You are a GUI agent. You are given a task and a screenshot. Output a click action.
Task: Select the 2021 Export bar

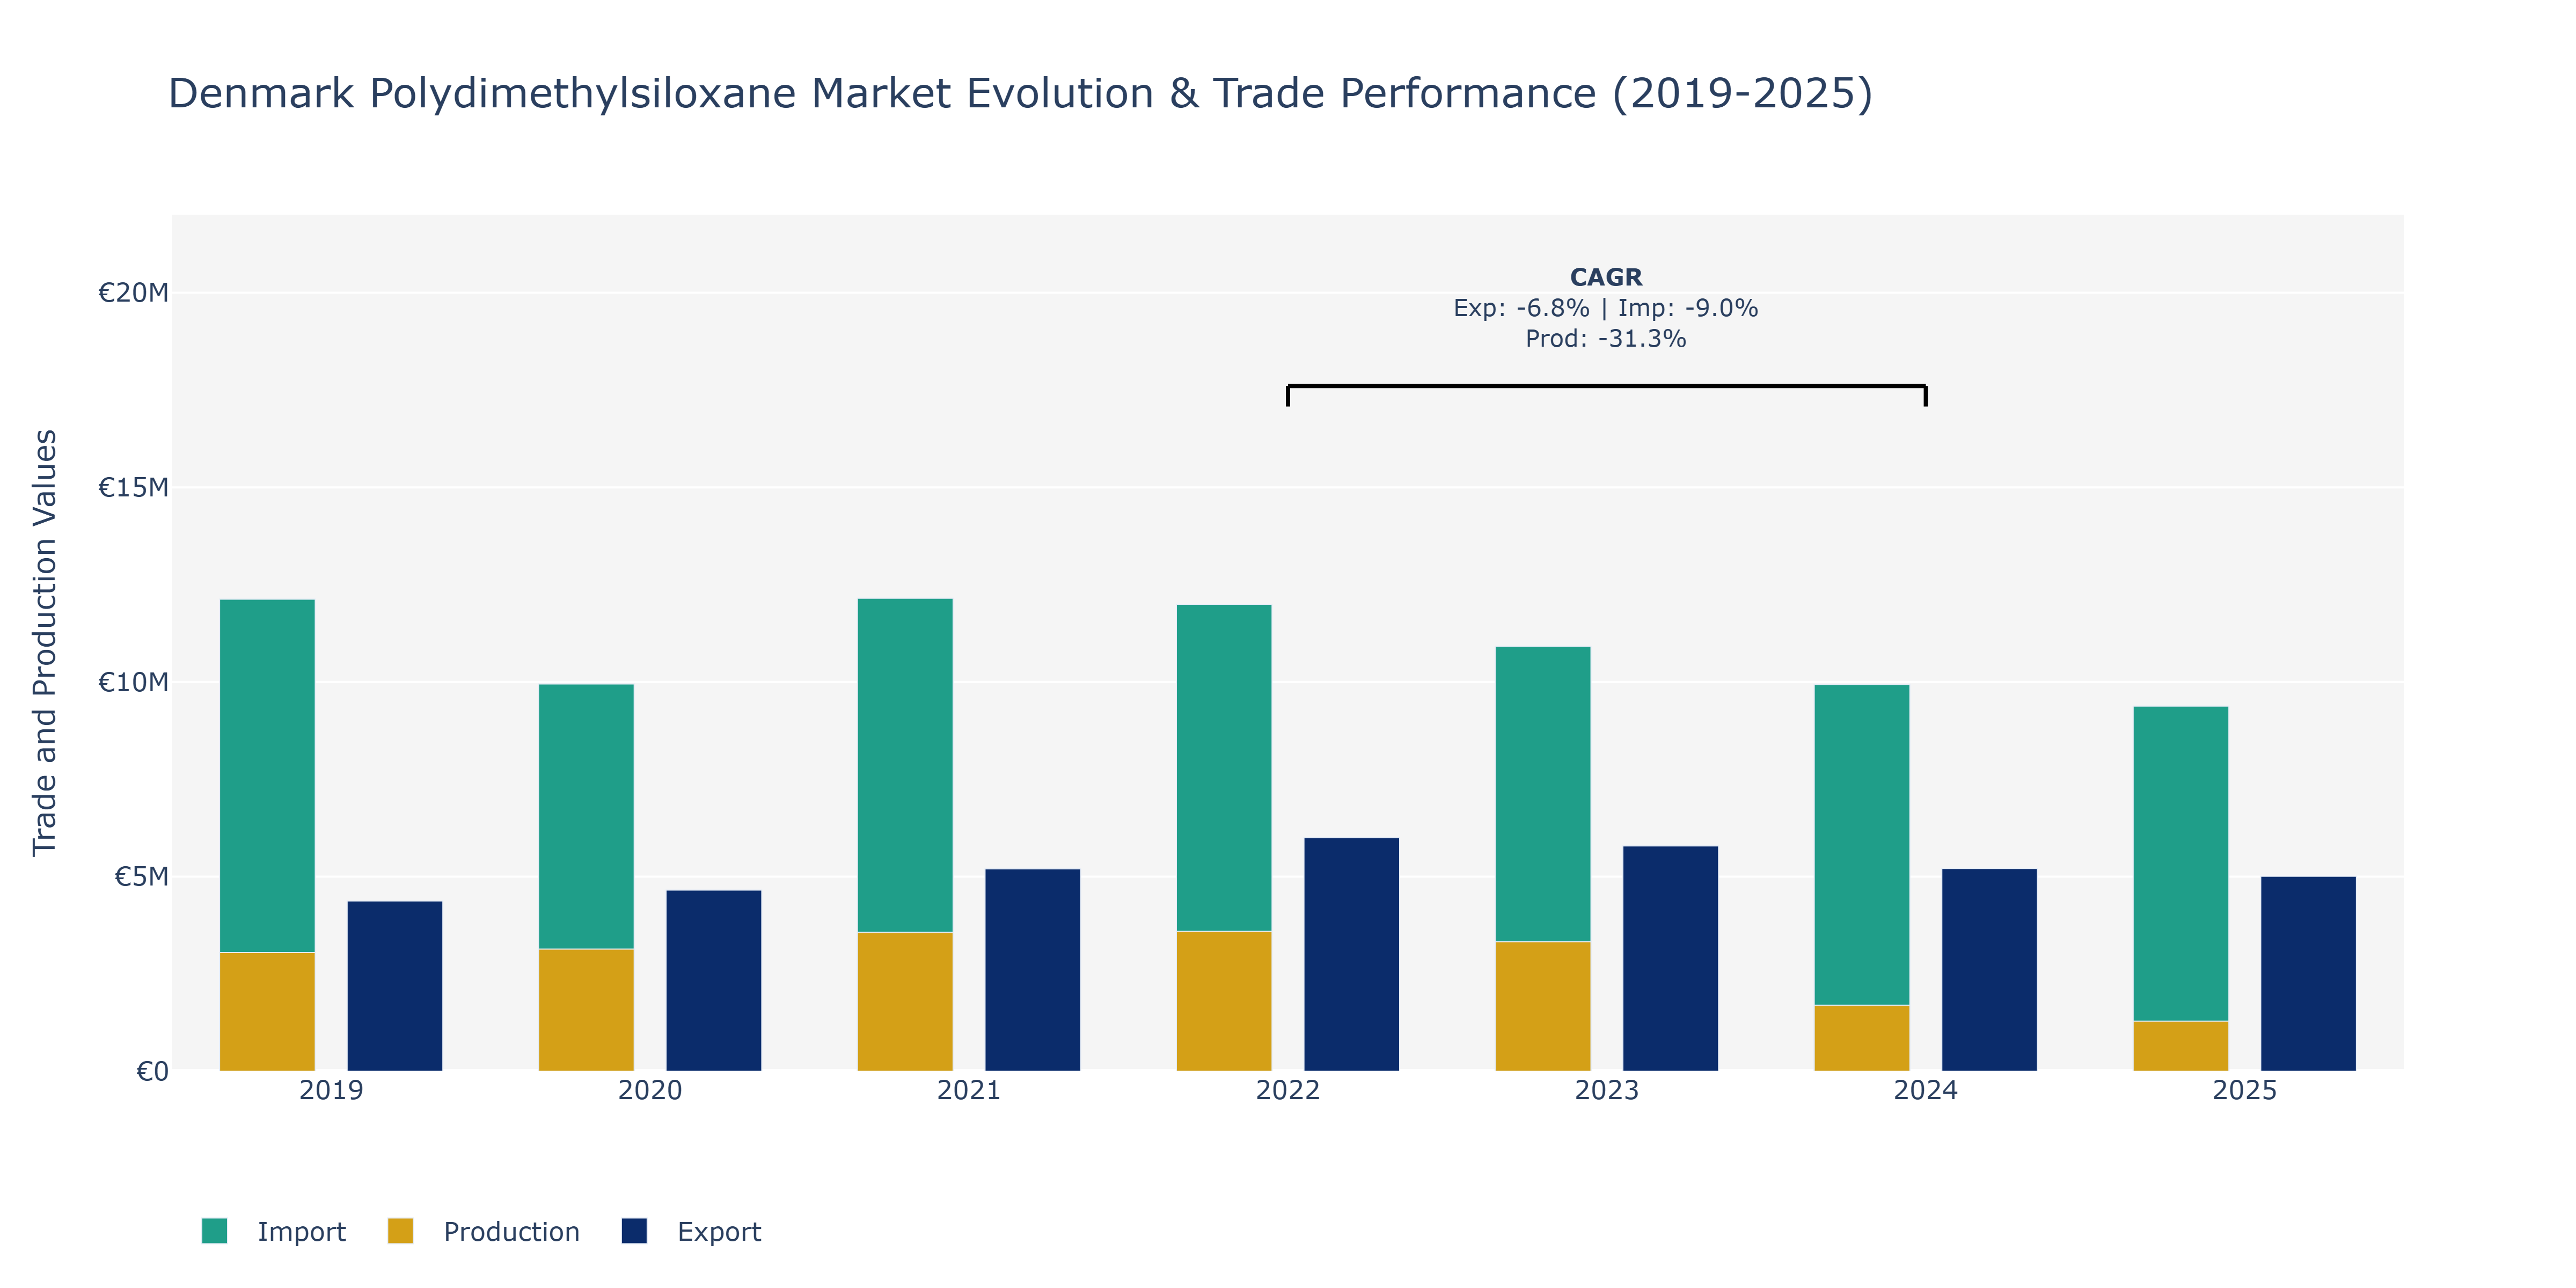[x=1033, y=970]
